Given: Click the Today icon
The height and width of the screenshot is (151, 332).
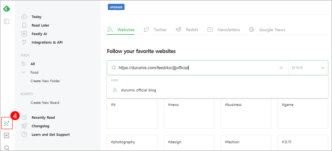Looking at the screenshot, I should pos(24,17).
